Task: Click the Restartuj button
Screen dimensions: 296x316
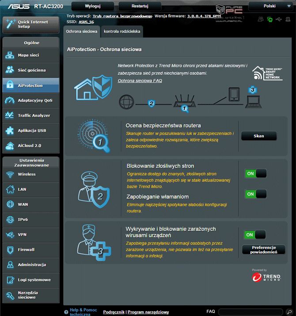Action: [140, 6]
